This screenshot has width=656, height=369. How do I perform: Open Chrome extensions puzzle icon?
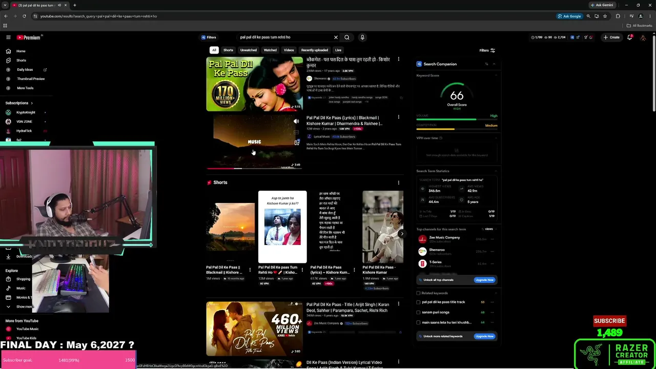click(618, 16)
